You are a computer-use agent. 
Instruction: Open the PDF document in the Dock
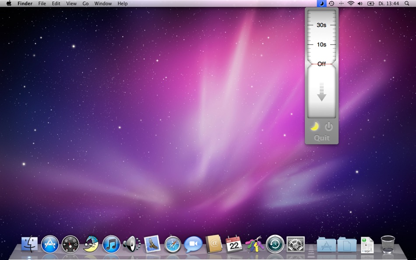[367, 245]
